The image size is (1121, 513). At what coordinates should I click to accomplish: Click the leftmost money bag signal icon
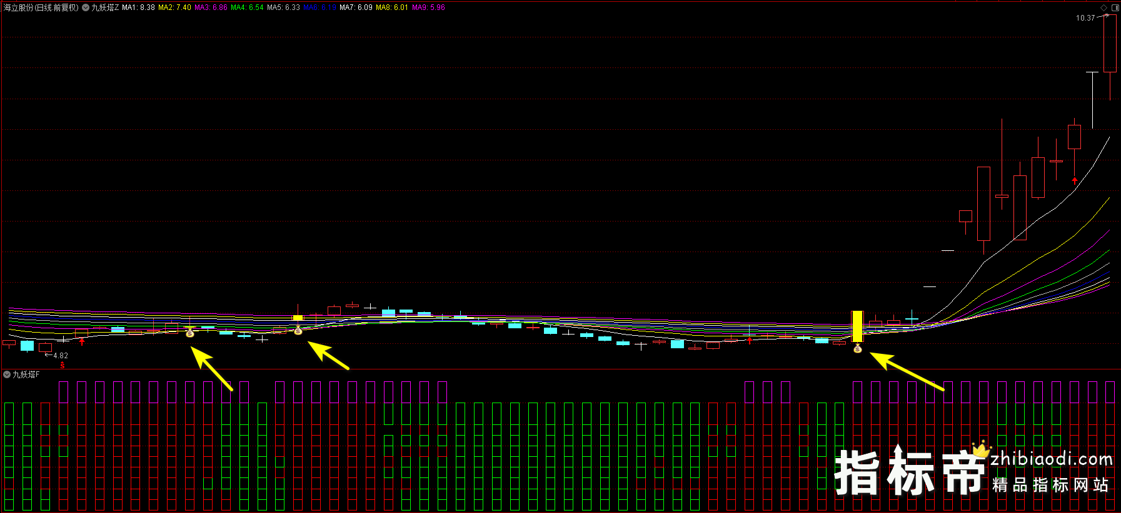pyautogui.click(x=190, y=333)
